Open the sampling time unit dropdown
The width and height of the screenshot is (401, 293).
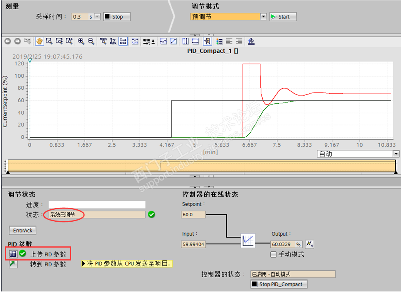[98, 17]
